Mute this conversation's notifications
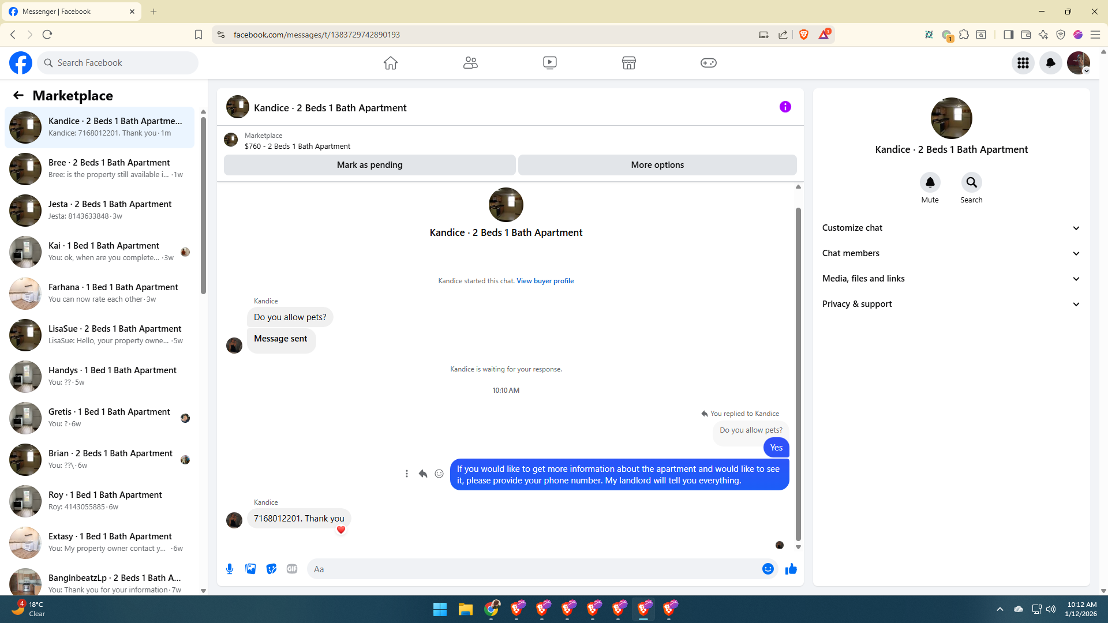 (x=930, y=183)
